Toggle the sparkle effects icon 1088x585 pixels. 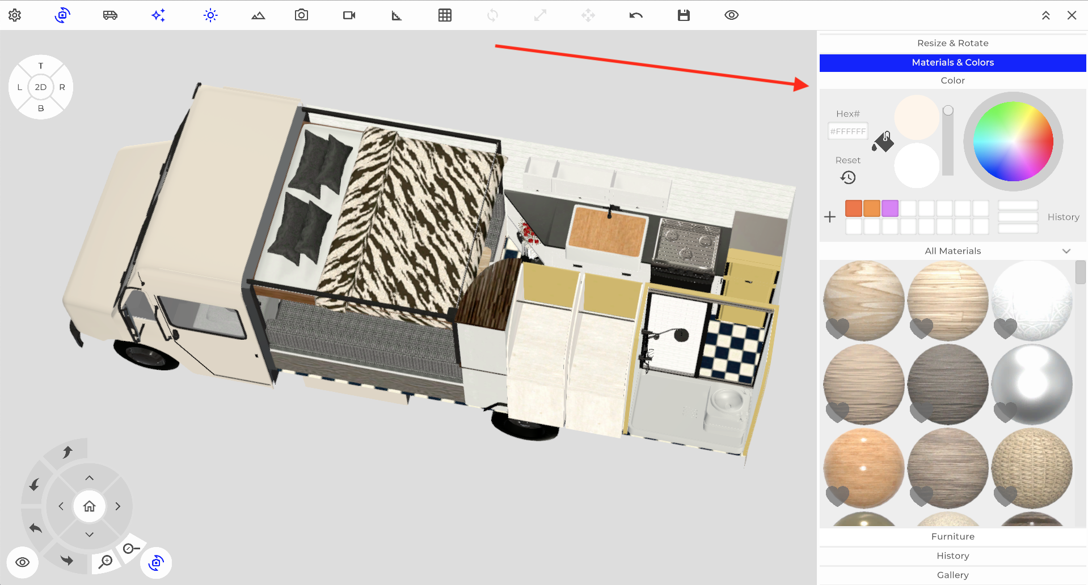coord(158,15)
